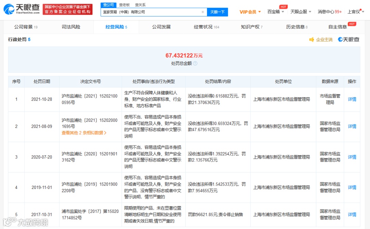Switch to the 公司背景 tab
The width and height of the screenshot is (370, 229).
coord(26,27)
